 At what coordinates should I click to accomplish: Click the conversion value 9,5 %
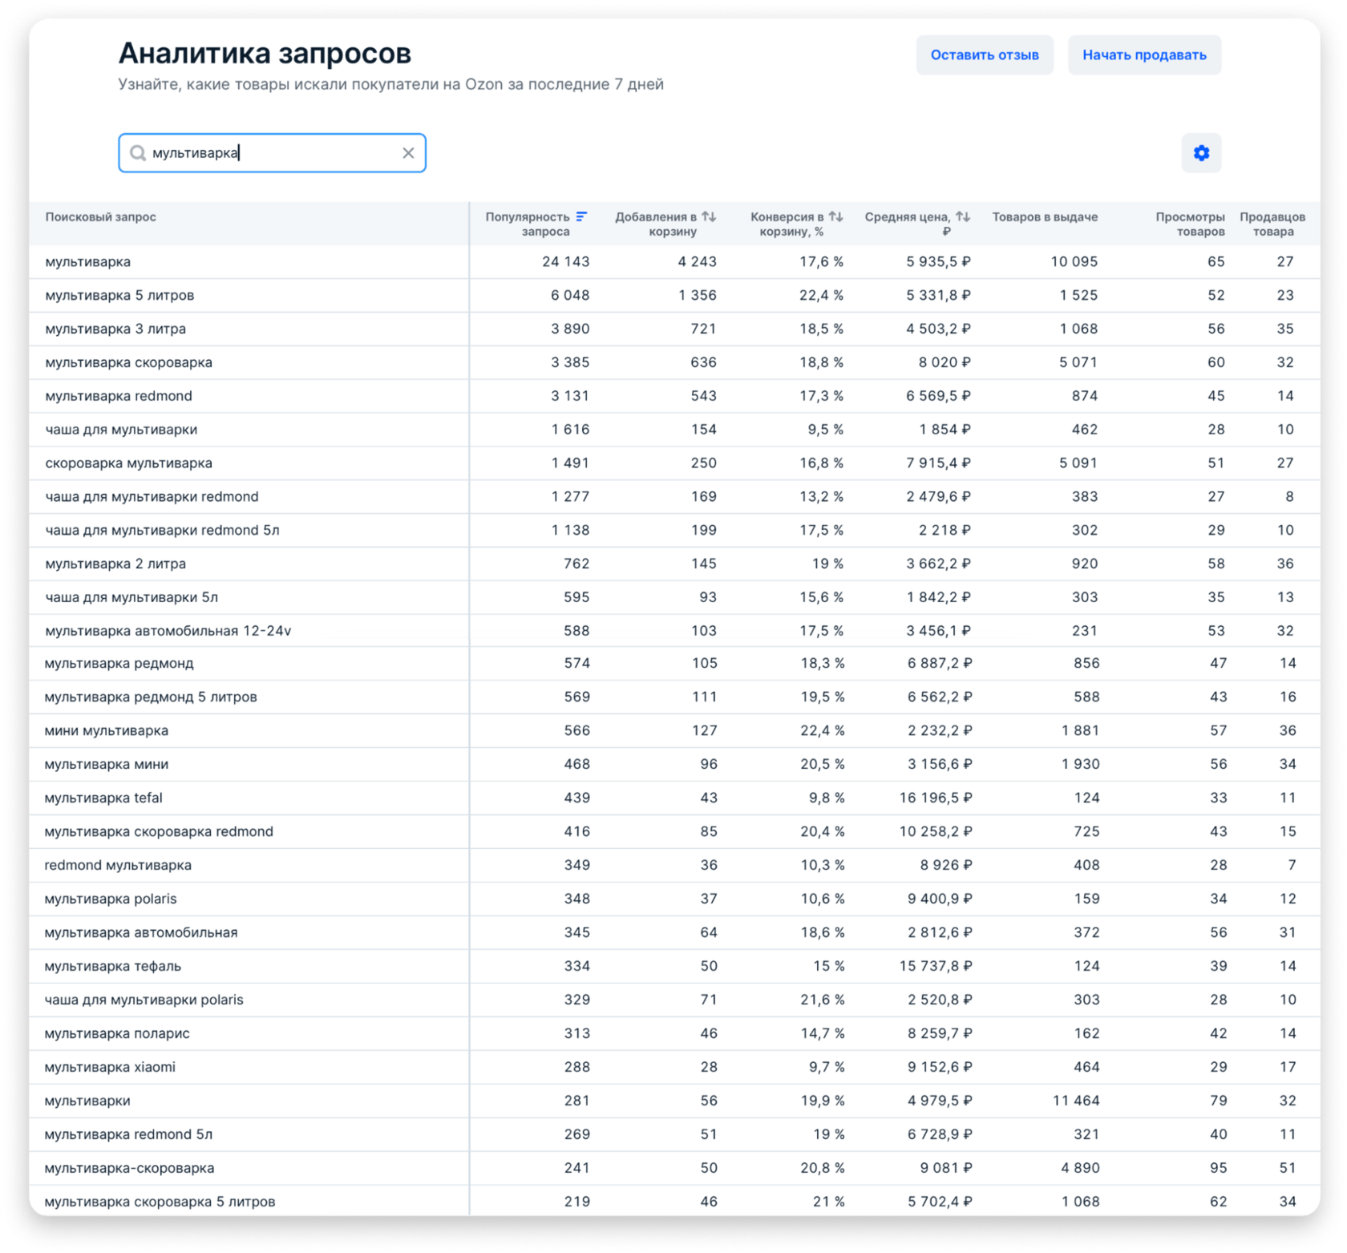(825, 430)
